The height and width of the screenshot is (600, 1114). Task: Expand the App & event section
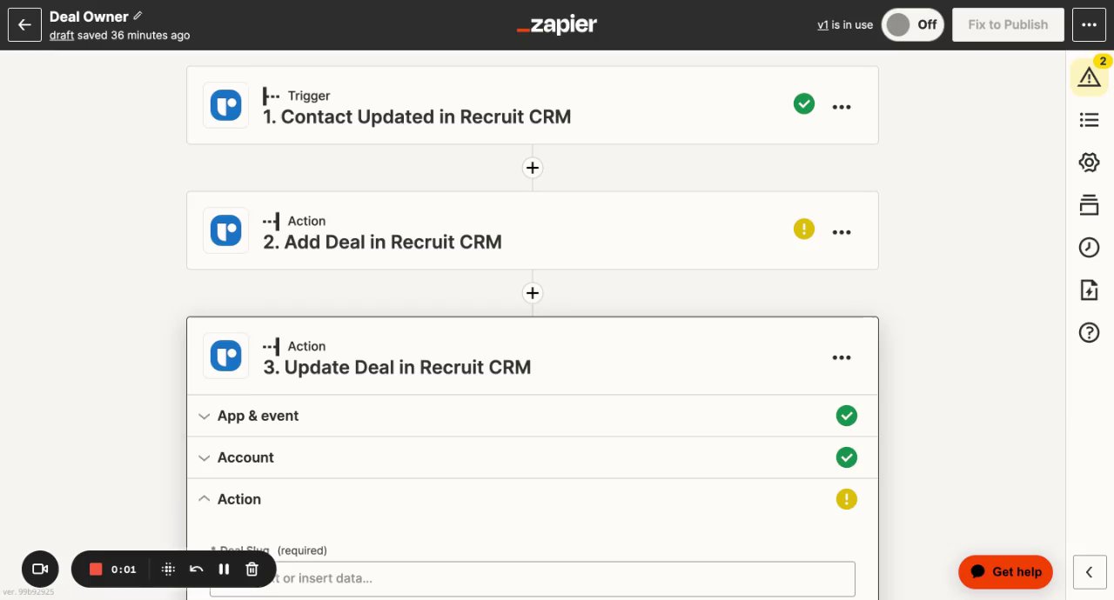[x=258, y=416]
